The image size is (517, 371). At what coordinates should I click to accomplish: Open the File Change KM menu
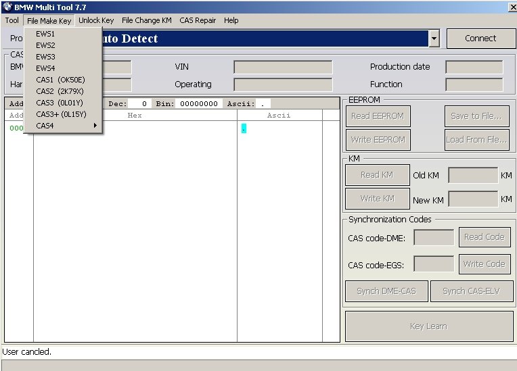click(x=146, y=20)
